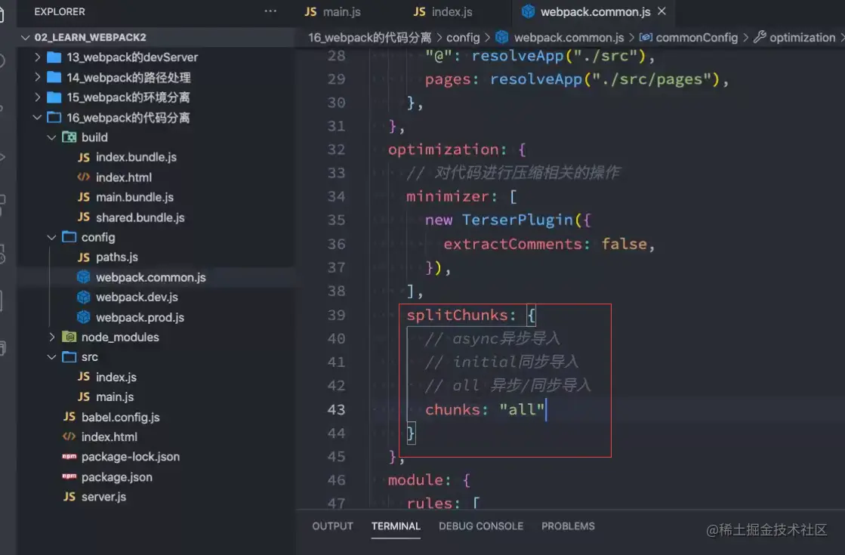Place cursor on the splitChunks property
The height and width of the screenshot is (555, 845).
pyautogui.click(x=457, y=315)
